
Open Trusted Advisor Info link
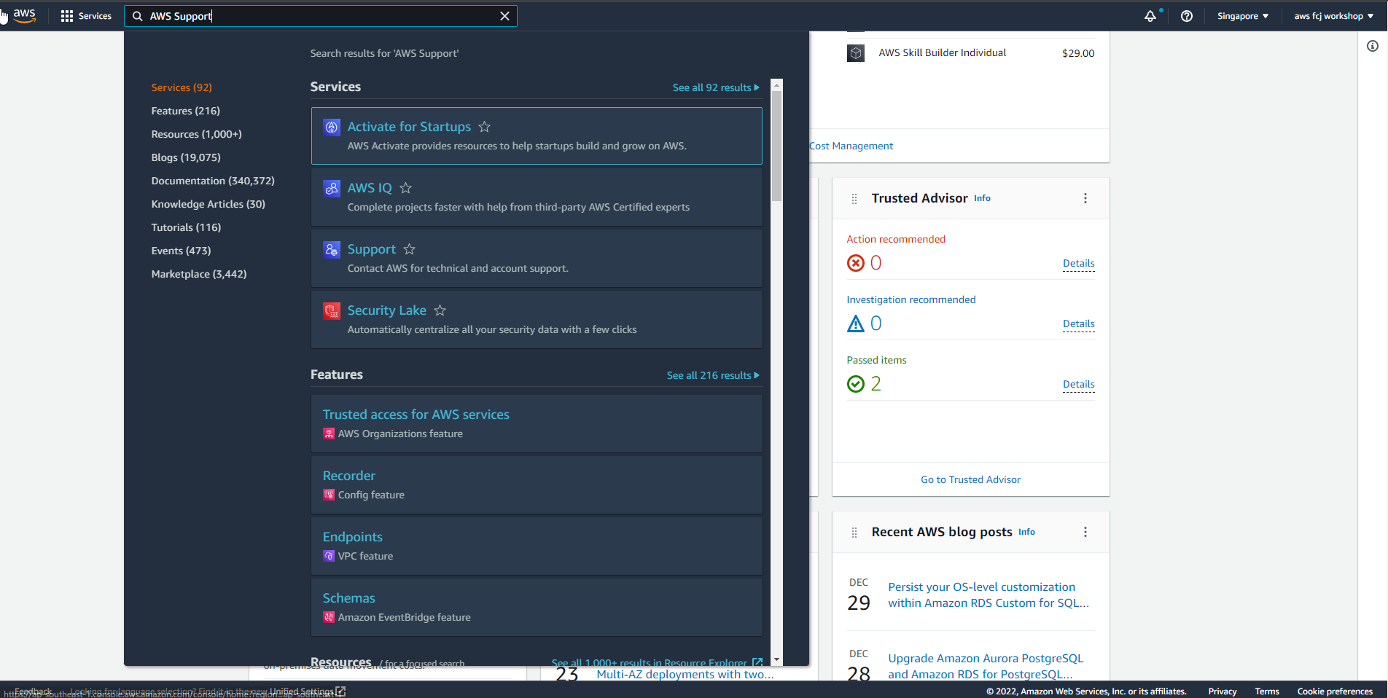(982, 198)
